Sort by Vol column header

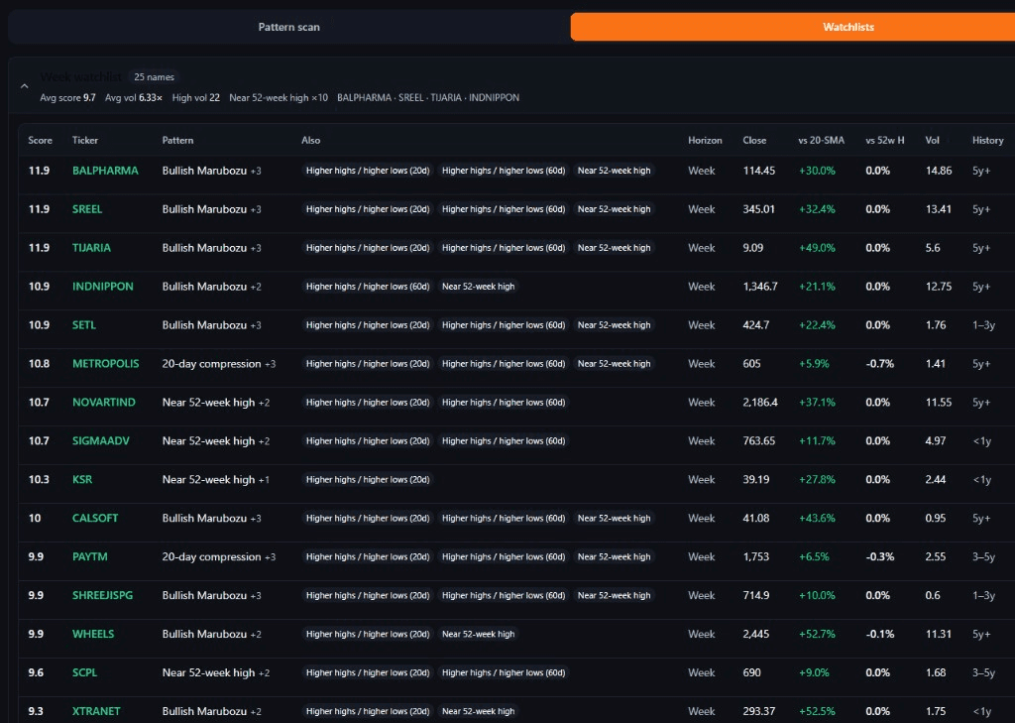932,140
